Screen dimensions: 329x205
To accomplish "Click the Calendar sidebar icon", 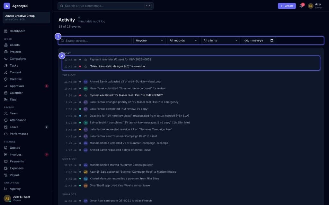I will 6,93.
